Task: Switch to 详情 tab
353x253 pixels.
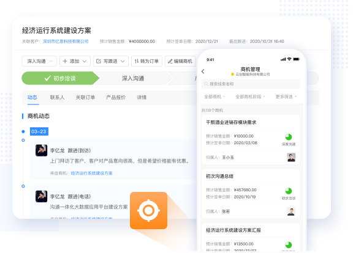Action: point(142,97)
